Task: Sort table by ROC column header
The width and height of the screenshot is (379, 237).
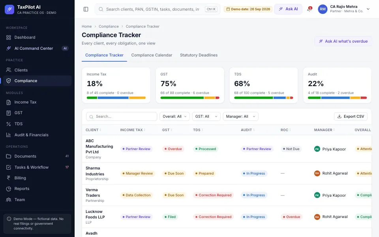Action: pos(285,130)
